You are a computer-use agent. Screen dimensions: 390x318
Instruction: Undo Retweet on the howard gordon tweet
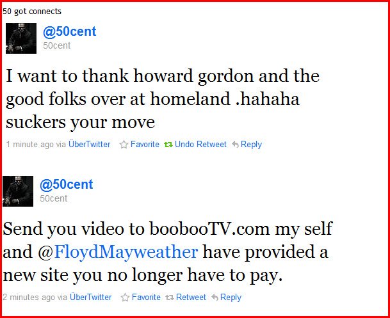[200, 145]
